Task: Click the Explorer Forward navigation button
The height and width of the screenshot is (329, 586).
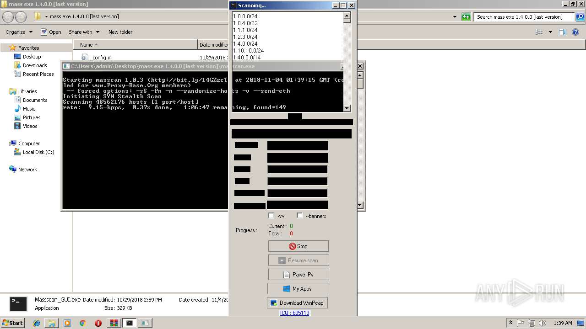Action: [21, 17]
